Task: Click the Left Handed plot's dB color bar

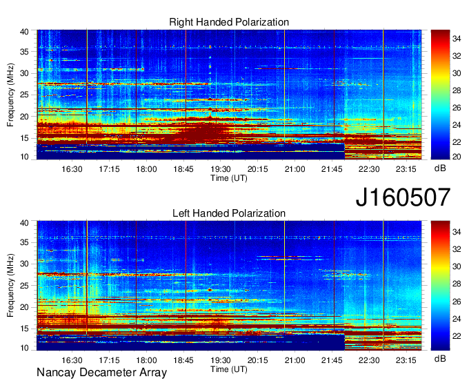Action: 440,286
